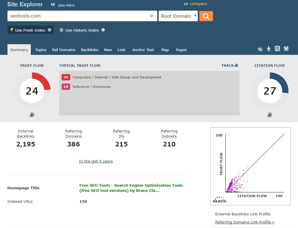Click the play video icon
This screenshot has height=228, width=298.
(53, 5)
